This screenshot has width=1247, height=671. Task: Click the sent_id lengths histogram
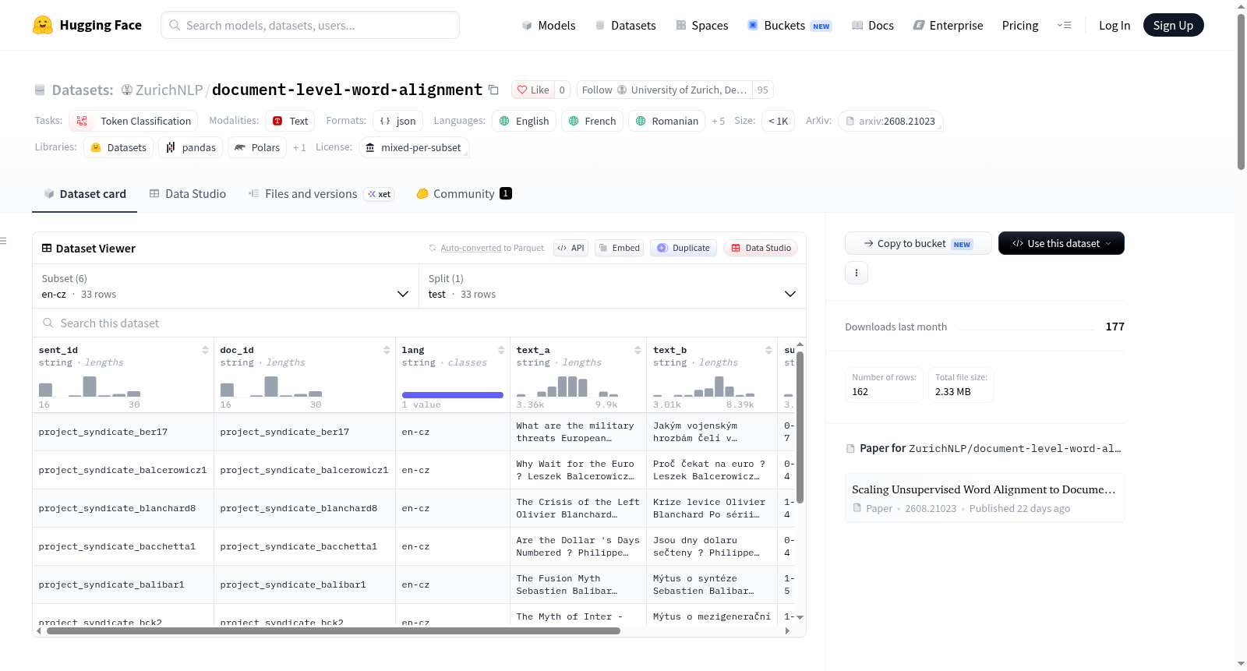[x=90, y=387]
